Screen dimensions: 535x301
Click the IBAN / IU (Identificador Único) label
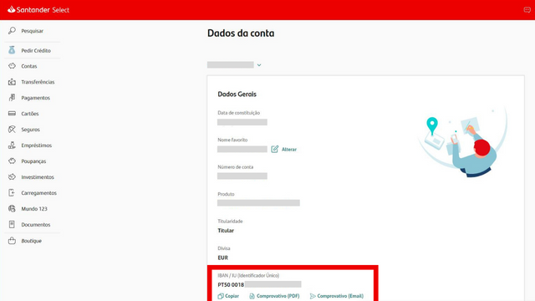tap(248, 275)
